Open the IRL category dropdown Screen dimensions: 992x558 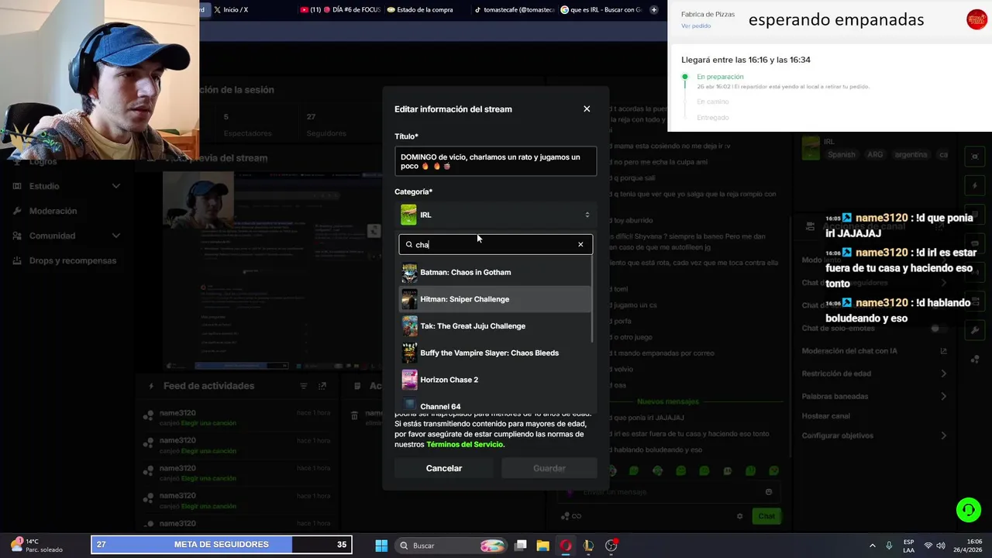pos(495,215)
